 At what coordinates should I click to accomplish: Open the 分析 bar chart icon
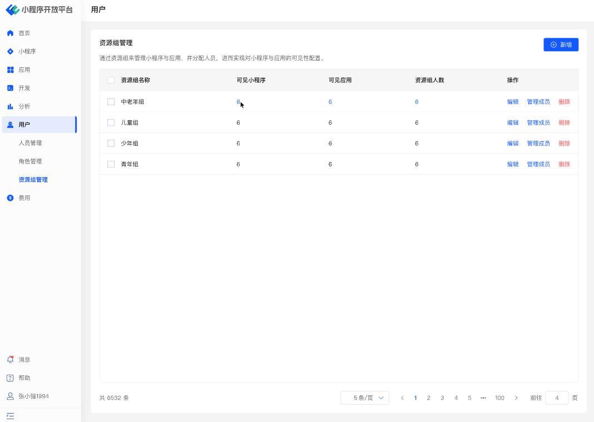[10, 106]
